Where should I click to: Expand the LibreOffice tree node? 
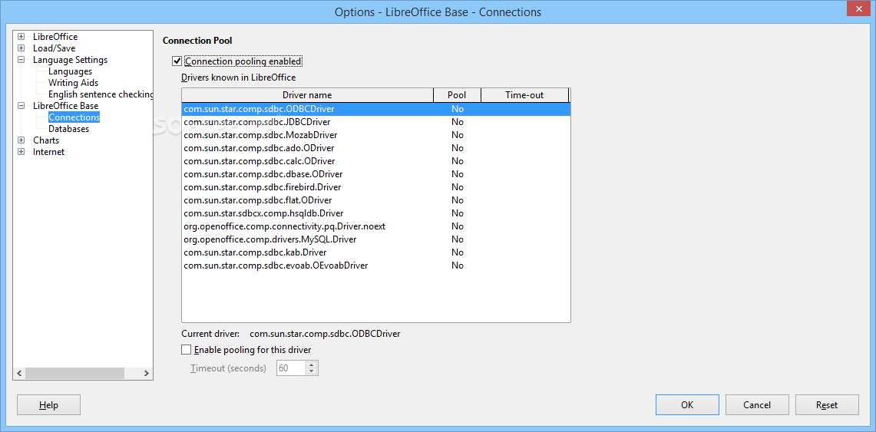coord(21,37)
